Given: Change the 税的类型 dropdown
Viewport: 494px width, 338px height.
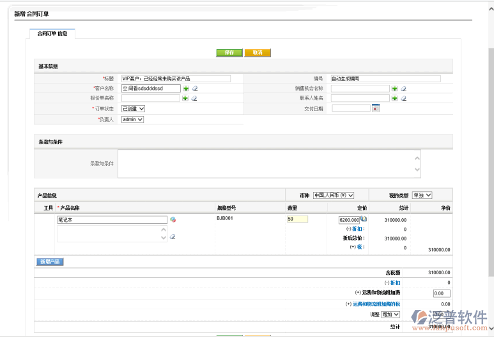Looking at the screenshot, I should [422, 195].
